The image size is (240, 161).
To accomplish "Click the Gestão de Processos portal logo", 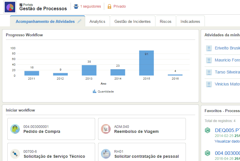I will pyautogui.click(x=10, y=7).
